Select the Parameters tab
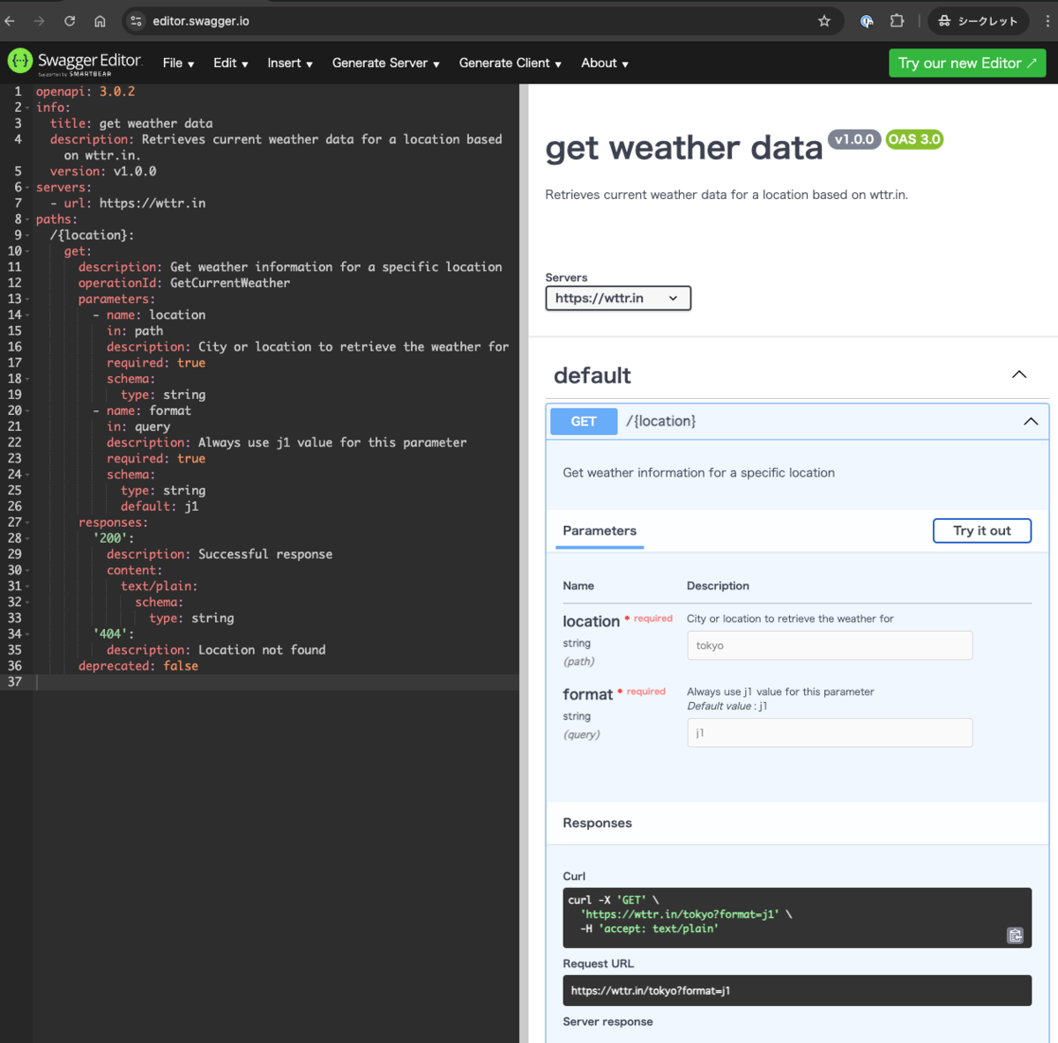Viewport: 1058px width, 1043px height. (600, 531)
